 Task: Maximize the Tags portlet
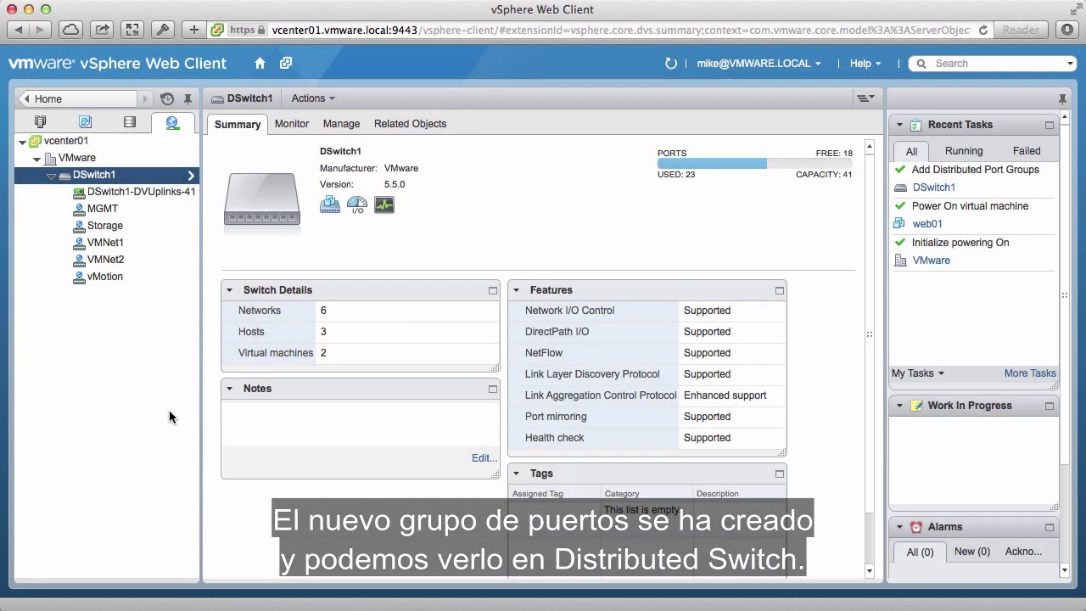click(780, 474)
